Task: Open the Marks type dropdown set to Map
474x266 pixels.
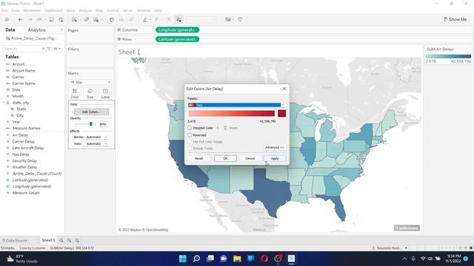Action: [x=90, y=82]
